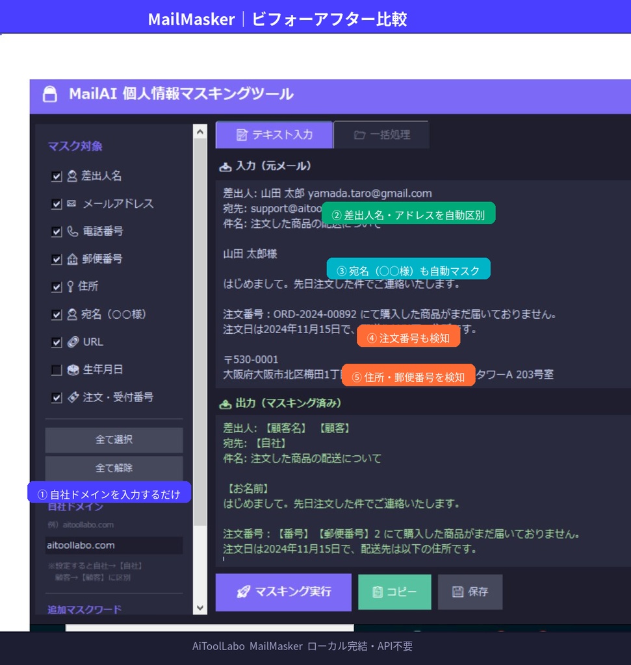The width and height of the screenshot is (631, 665).
Task: Switch to the 一括処理 tab
Action: [380, 134]
